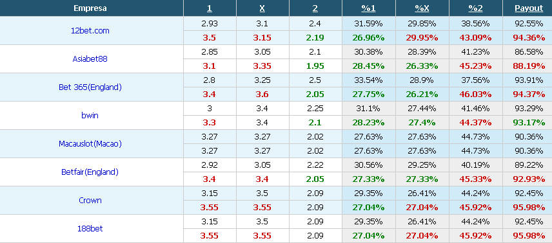The height and width of the screenshot is (243, 552).
Task: Click the Crown bookmaker link
Action: [x=90, y=200]
